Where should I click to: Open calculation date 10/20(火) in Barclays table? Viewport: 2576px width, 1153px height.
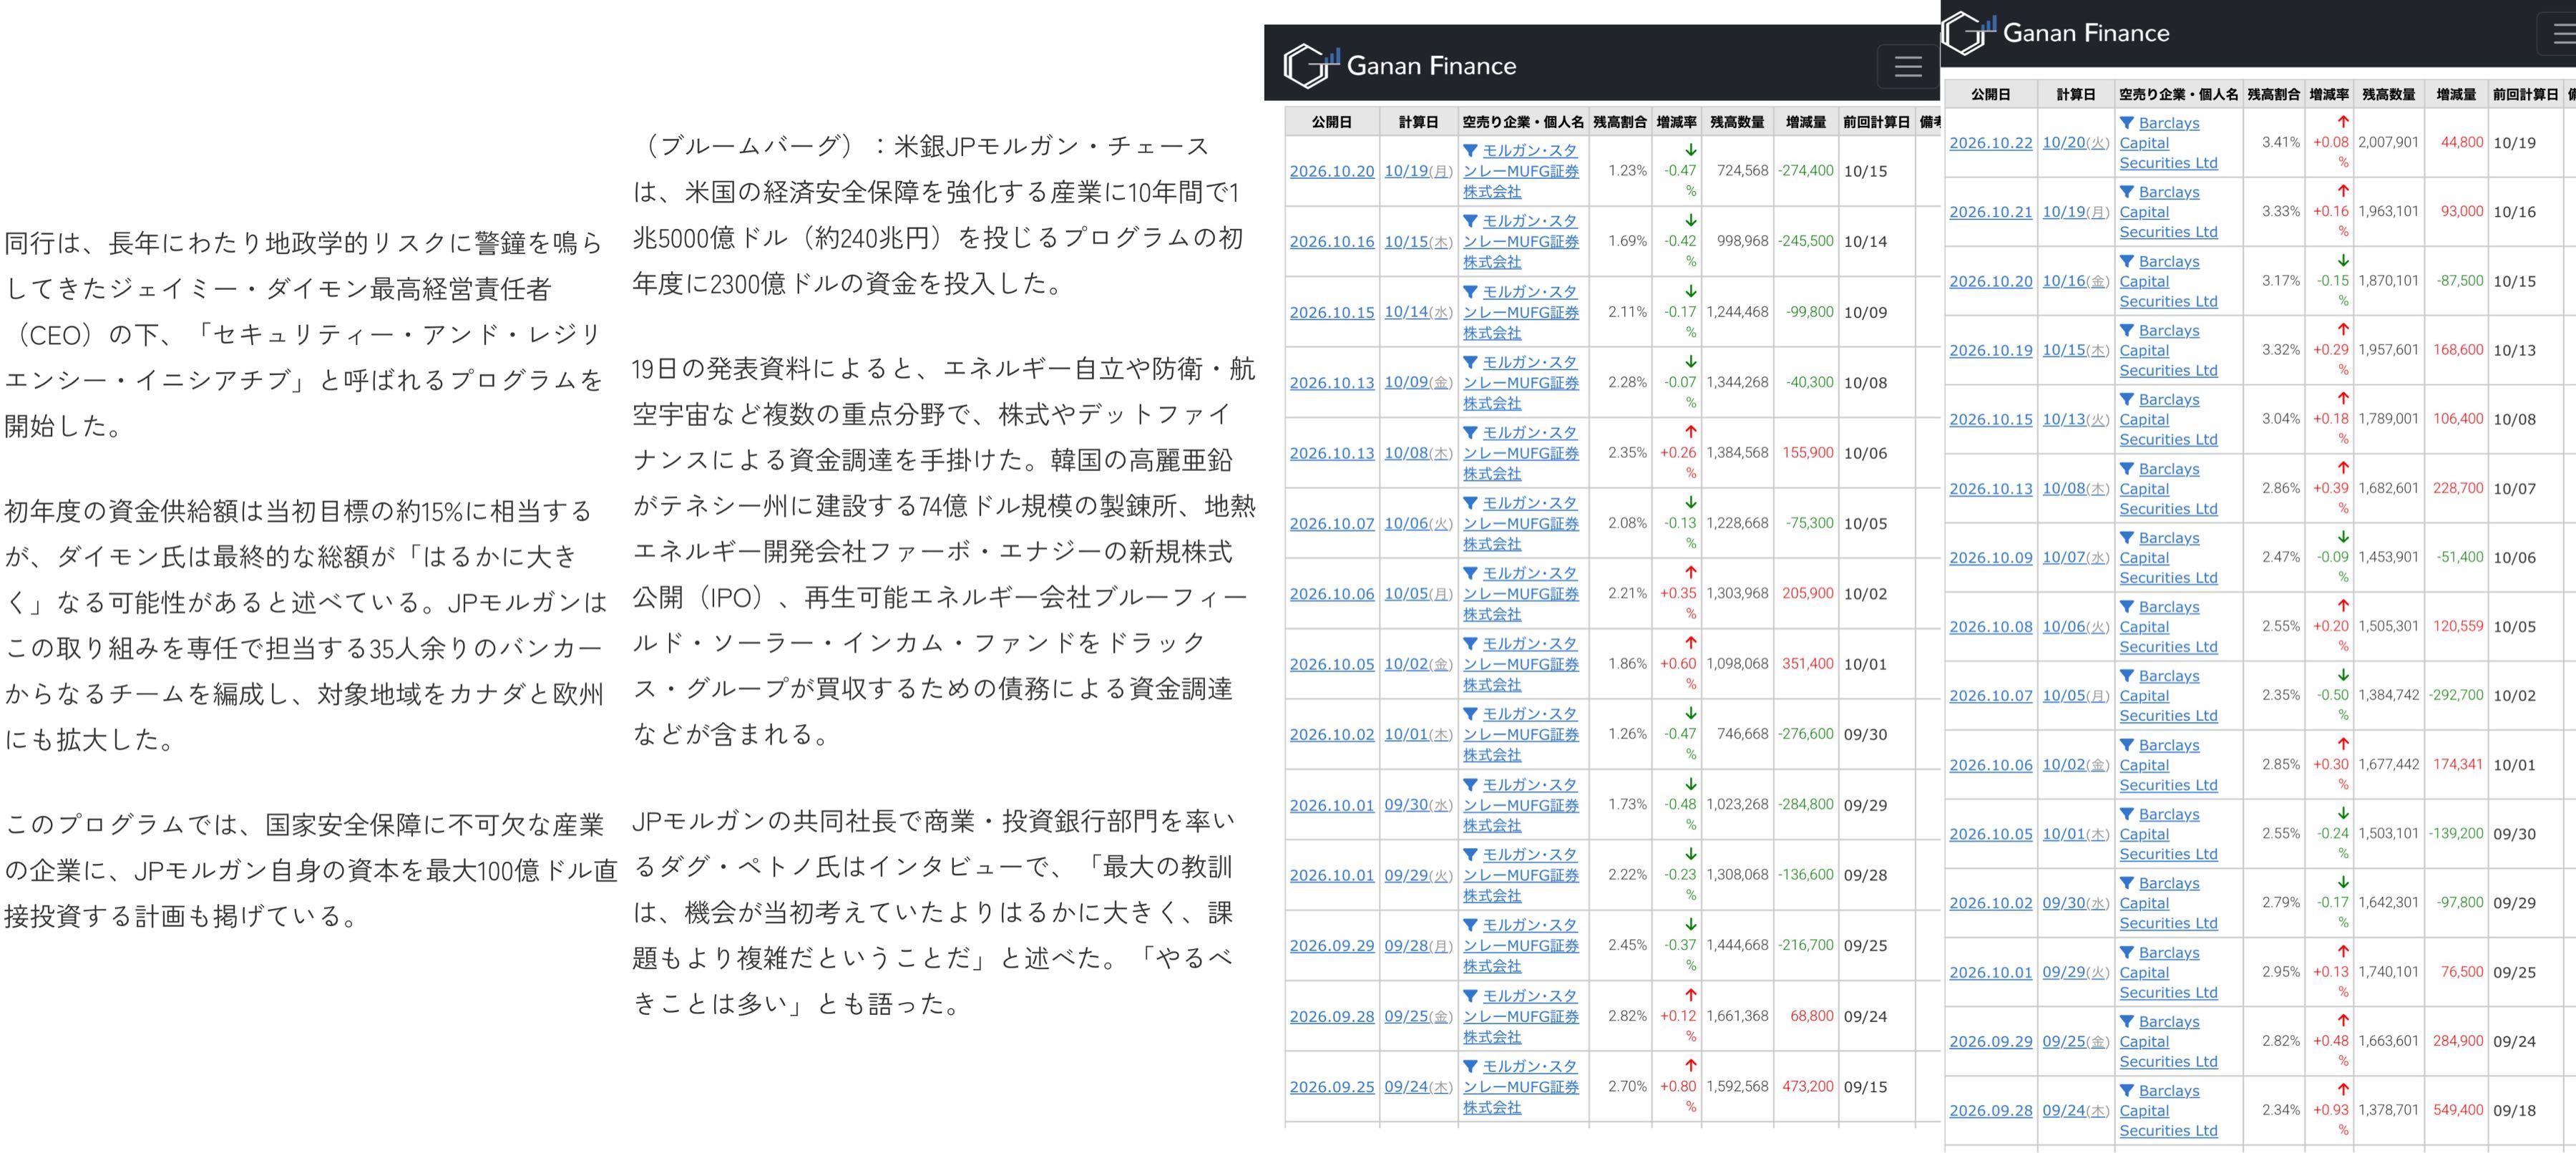[2076, 143]
